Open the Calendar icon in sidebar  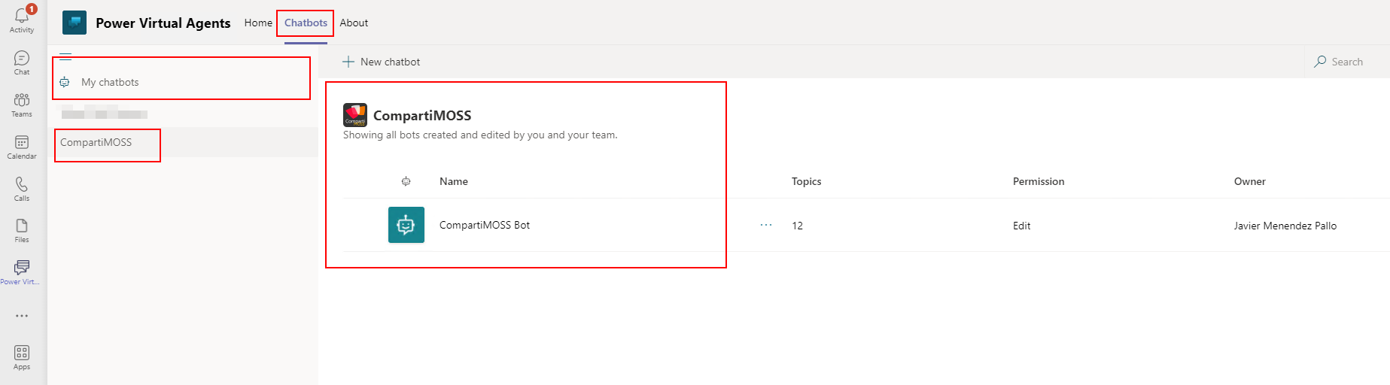[x=22, y=146]
